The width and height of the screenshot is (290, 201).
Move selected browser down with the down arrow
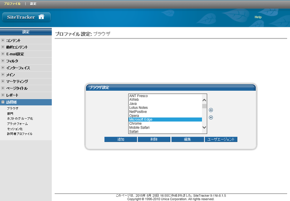[211, 118]
